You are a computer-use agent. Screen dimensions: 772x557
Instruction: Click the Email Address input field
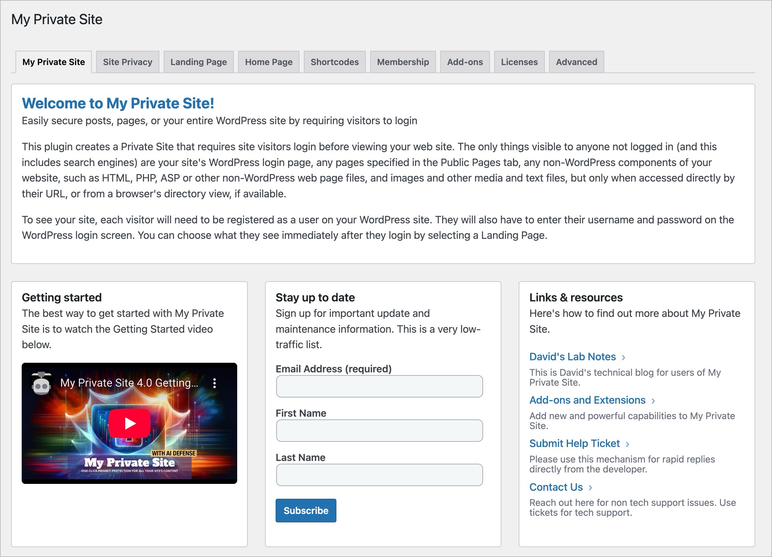coord(379,386)
